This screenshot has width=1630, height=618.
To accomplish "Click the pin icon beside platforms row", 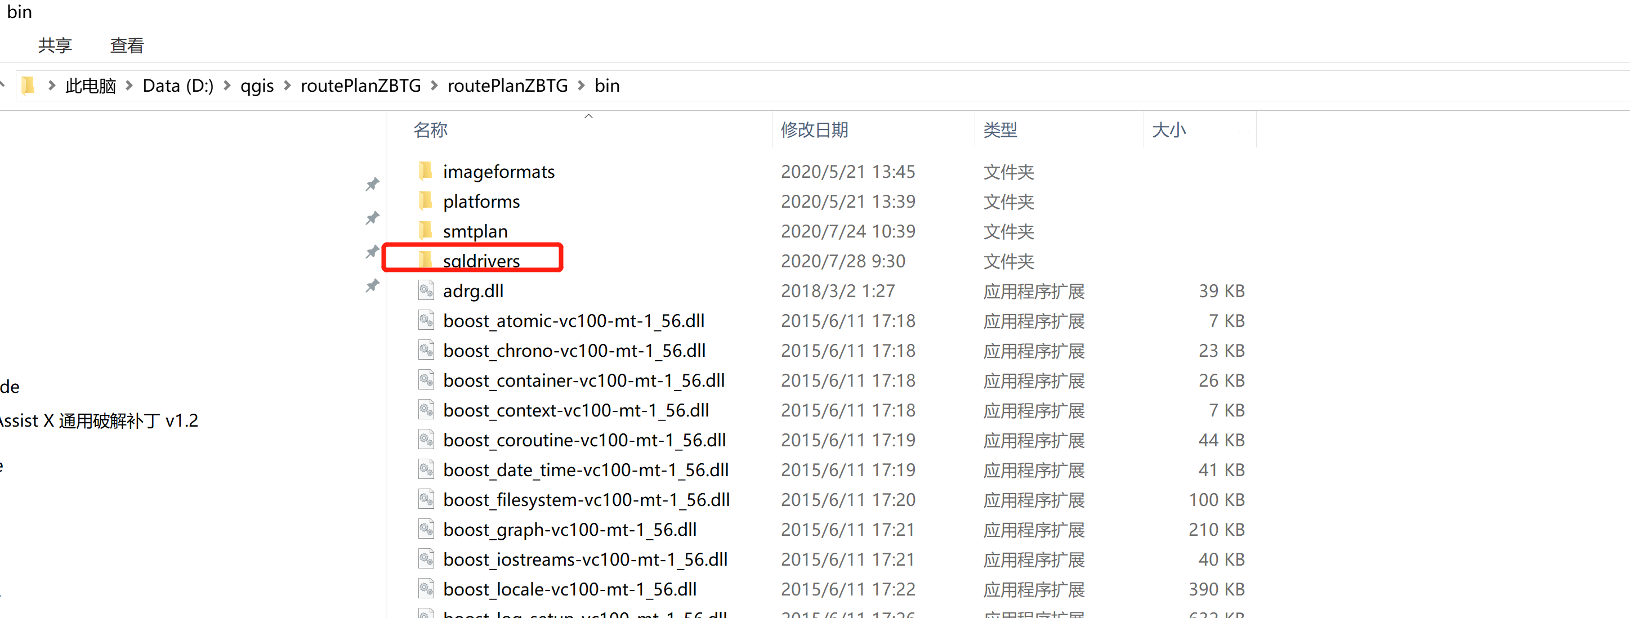I will pos(373,218).
